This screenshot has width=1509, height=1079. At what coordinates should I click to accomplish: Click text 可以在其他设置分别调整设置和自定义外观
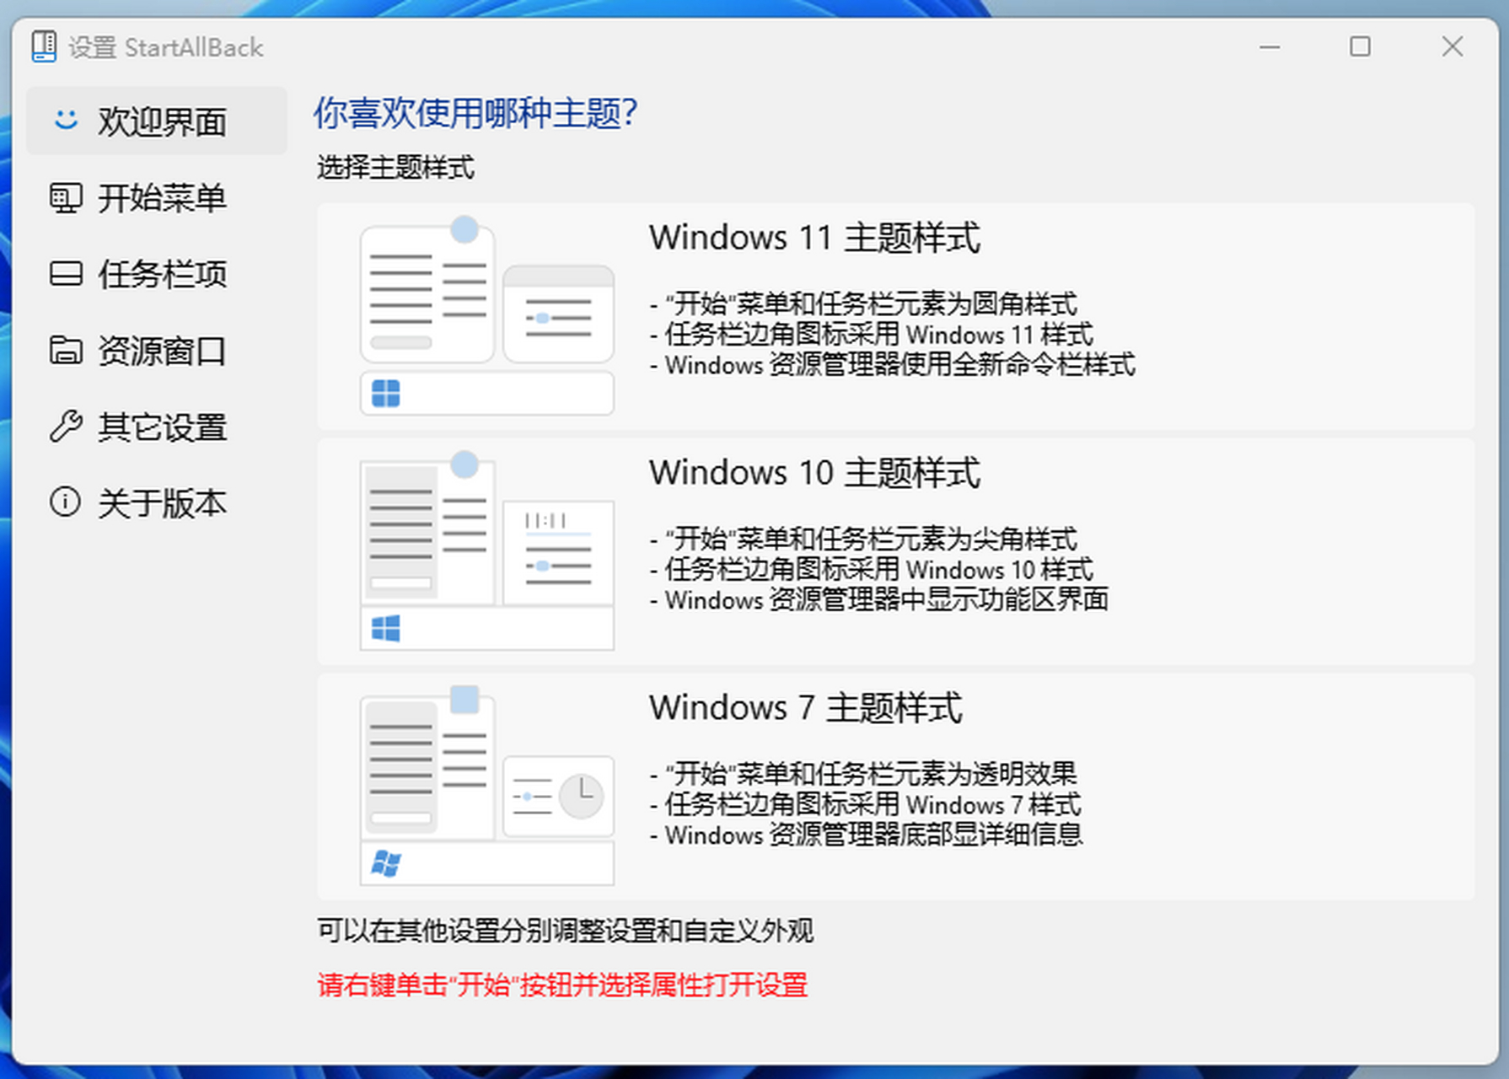click(565, 931)
